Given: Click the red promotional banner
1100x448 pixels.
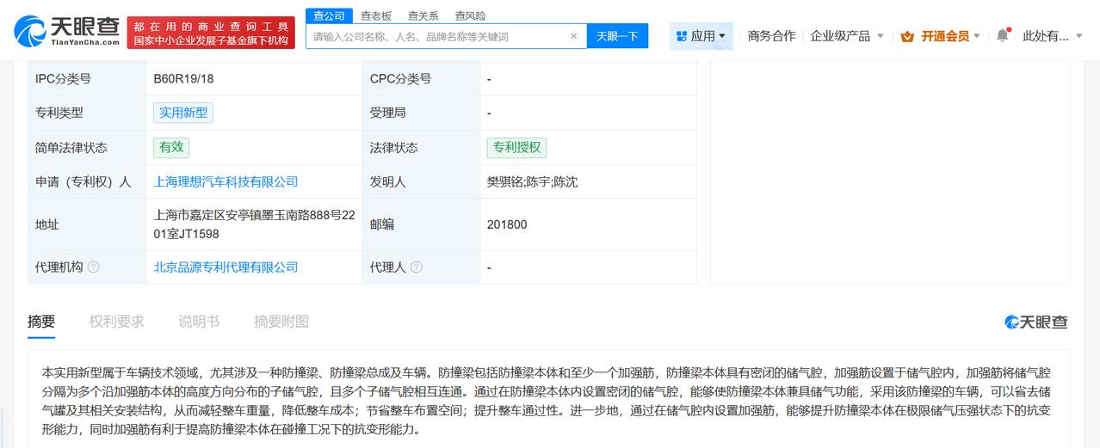Looking at the screenshot, I should coord(211,33).
